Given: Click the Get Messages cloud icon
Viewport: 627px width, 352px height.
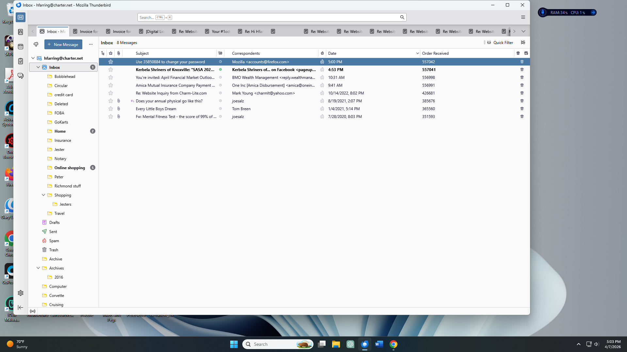Looking at the screenshot, I should coord(36,44).
